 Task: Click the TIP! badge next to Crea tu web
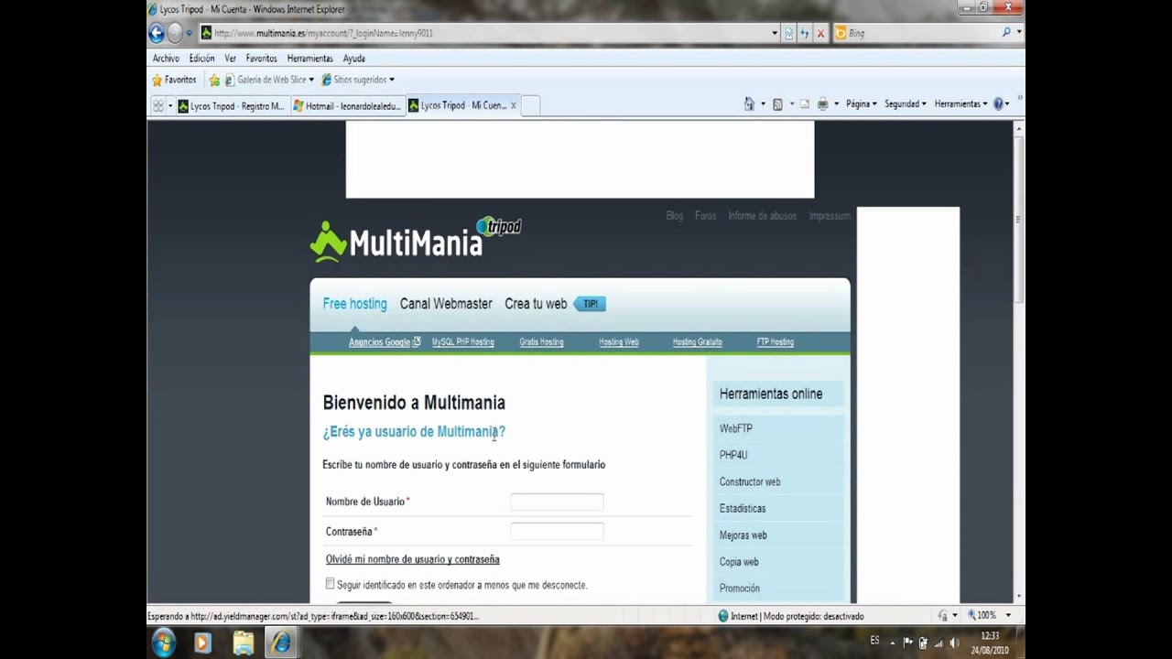point(590,304)
